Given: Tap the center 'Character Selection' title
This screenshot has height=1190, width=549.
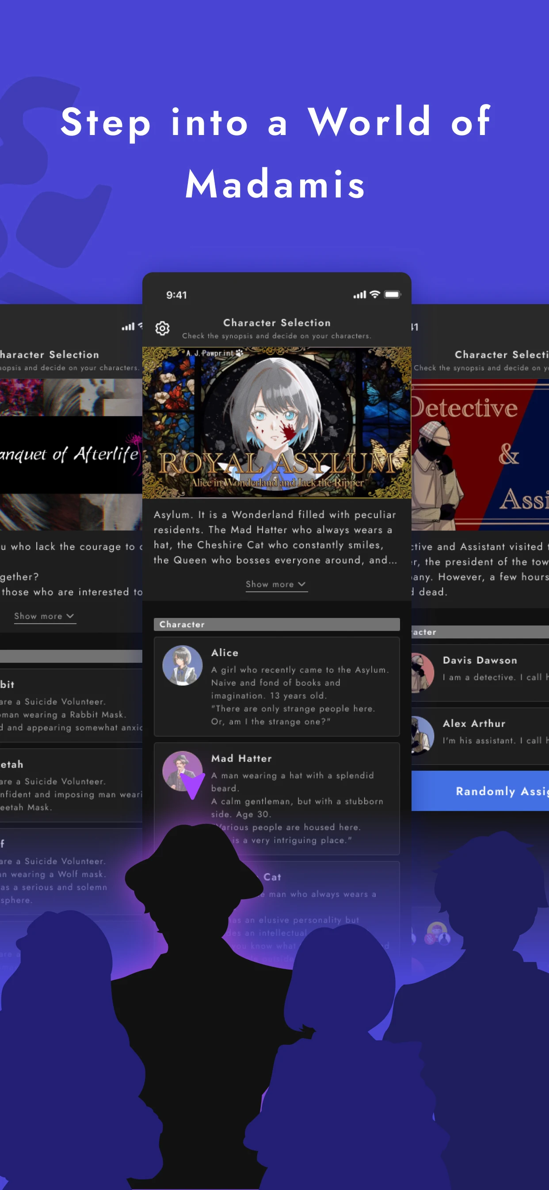Looking at the screenshot, I should click(x=277, y=322).
